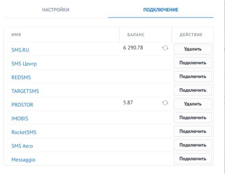The width and height of the screenshot is (225, 174).
Task: Click Подключить for Messaggio
Action: 193,159
